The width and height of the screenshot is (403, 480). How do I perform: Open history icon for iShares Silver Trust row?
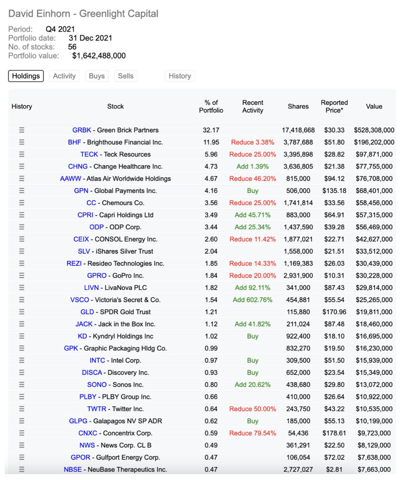pos(22,251)
